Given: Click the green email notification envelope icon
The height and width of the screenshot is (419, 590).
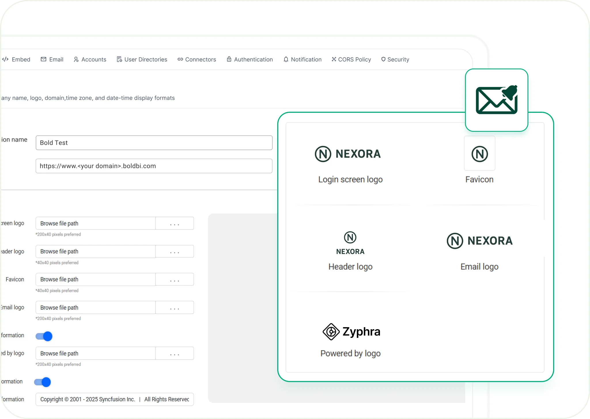Looking at the screenshot, I should (x=496, y=100).
